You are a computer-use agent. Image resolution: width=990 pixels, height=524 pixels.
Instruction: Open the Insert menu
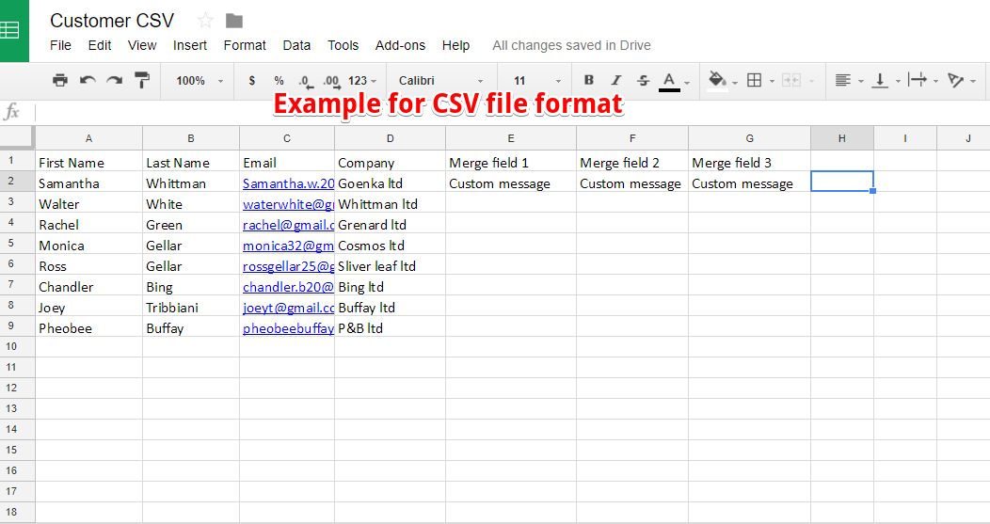point(190,45)
